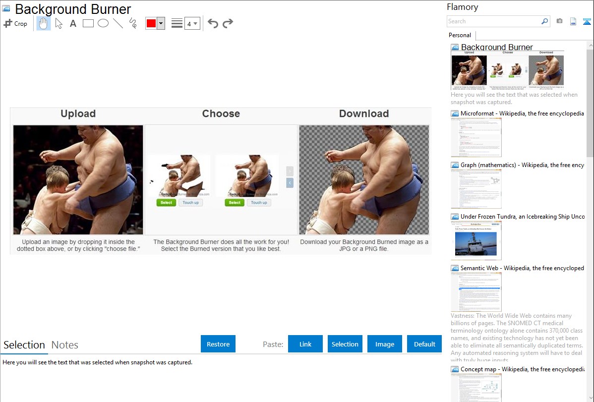Click right green Select button in snapshot
The height and width of the screenshot is (402, 594).
tap(235, 202)
